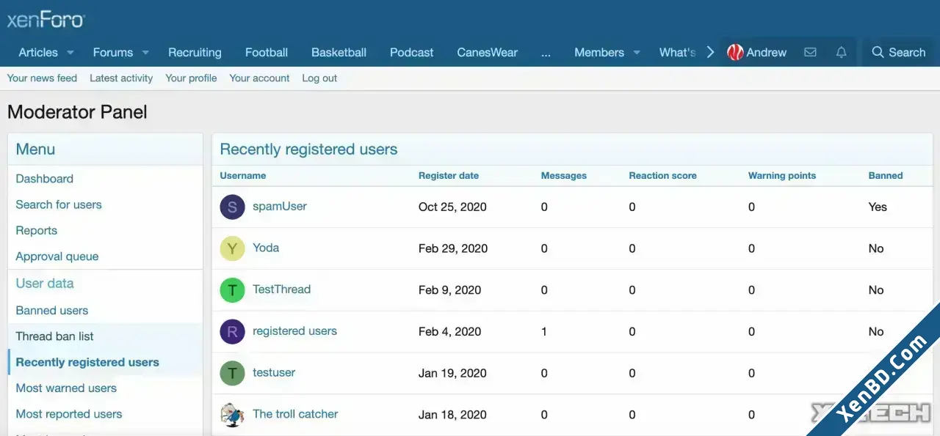
Task: Open the inbox envelope icon
Action: (x=810, y=52)
